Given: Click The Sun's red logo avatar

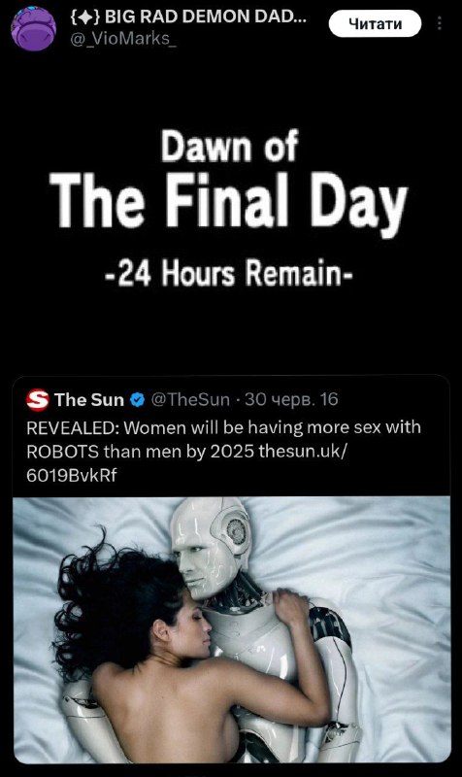Looking at the screenshot, I should coord(38,400).
